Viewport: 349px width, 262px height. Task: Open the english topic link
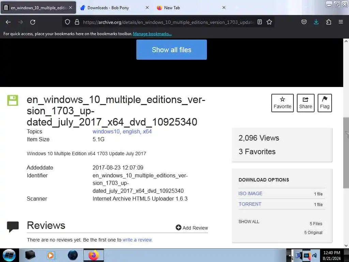132,131
